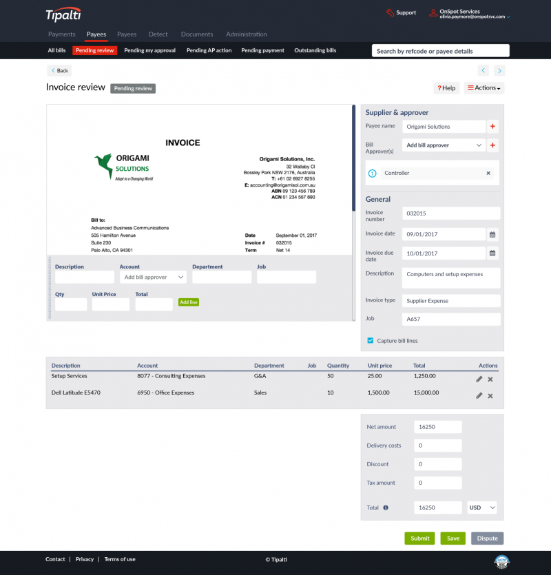Edit the Setup Services line item
The height and width of the screenshot is (575, 551).
(479, 379)
